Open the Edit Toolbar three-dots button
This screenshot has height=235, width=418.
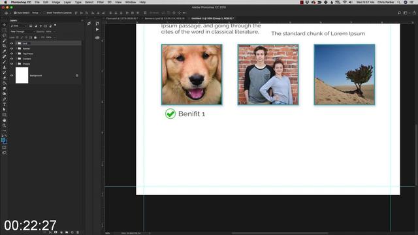tap(4, 131)
